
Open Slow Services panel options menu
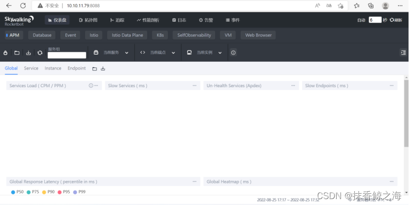point(194,85)
